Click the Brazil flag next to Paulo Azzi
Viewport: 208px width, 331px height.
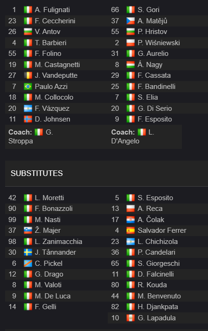[28, 86]
